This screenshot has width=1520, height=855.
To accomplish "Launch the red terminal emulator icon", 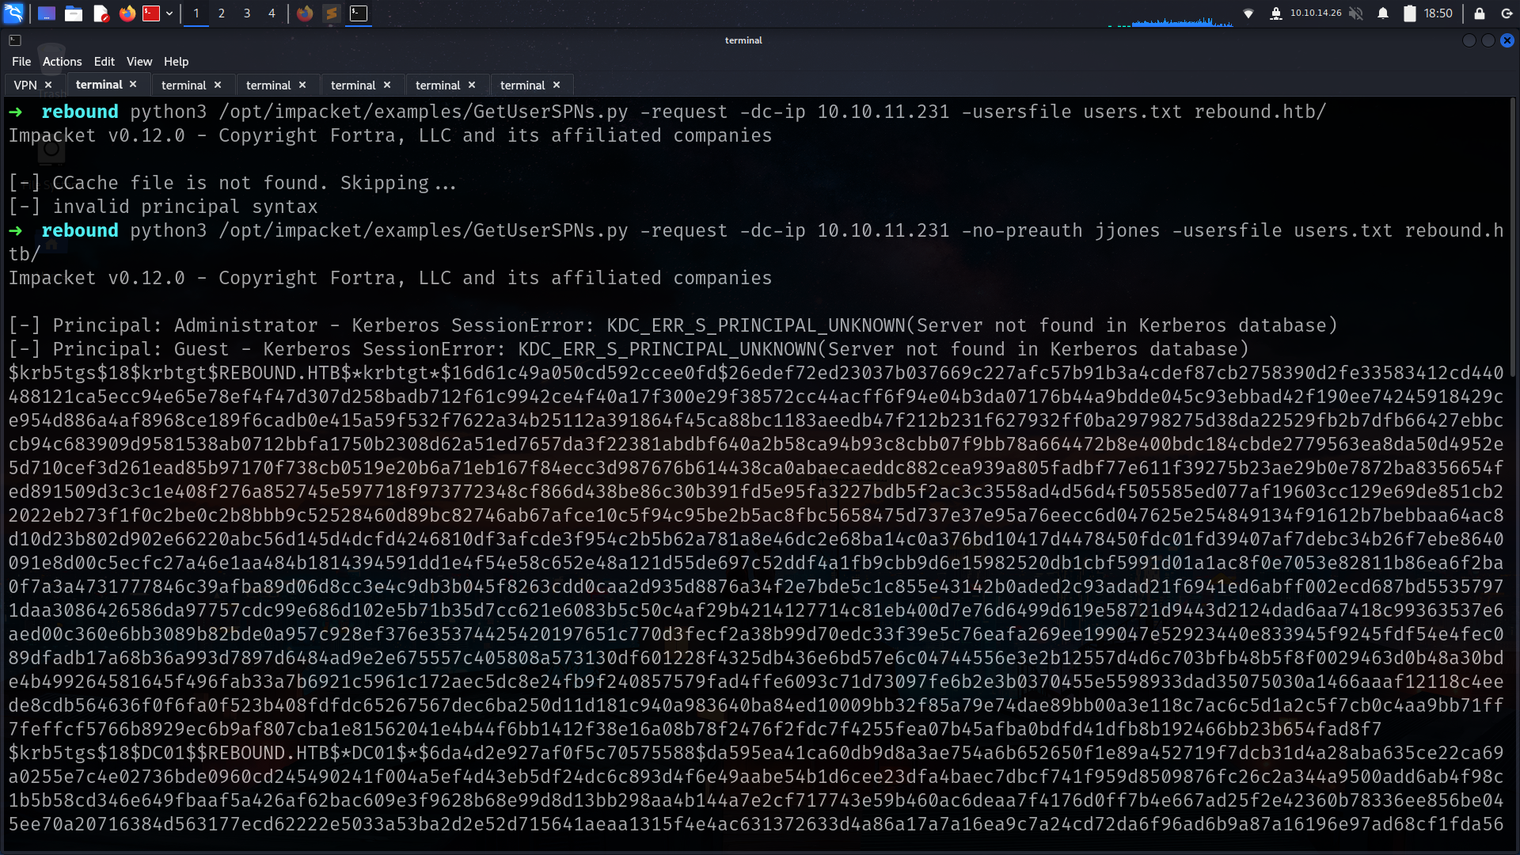I will pos(151,13).
